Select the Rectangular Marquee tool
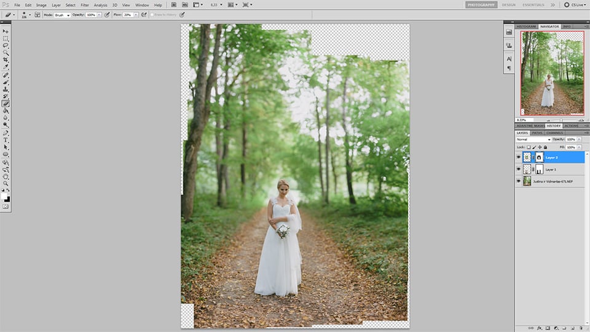 click(x=6, y=39)
